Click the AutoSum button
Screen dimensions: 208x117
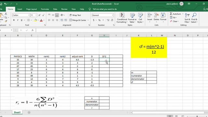[175, 14]
